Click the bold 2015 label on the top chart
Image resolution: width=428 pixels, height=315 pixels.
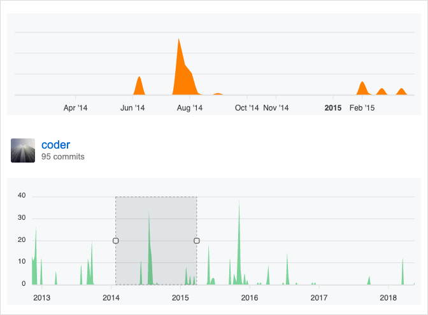[x=332, y=108]
